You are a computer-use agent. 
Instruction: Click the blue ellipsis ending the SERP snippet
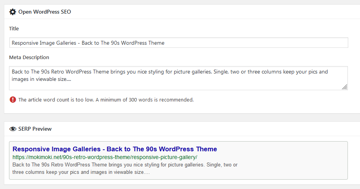click(x=147, y=172)
